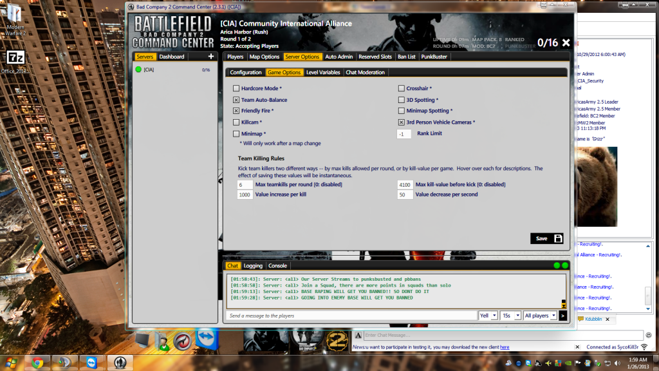The image size is (659, 371).
Task: Switch to Command Center taskbar button
Action: tap(120, 363)
